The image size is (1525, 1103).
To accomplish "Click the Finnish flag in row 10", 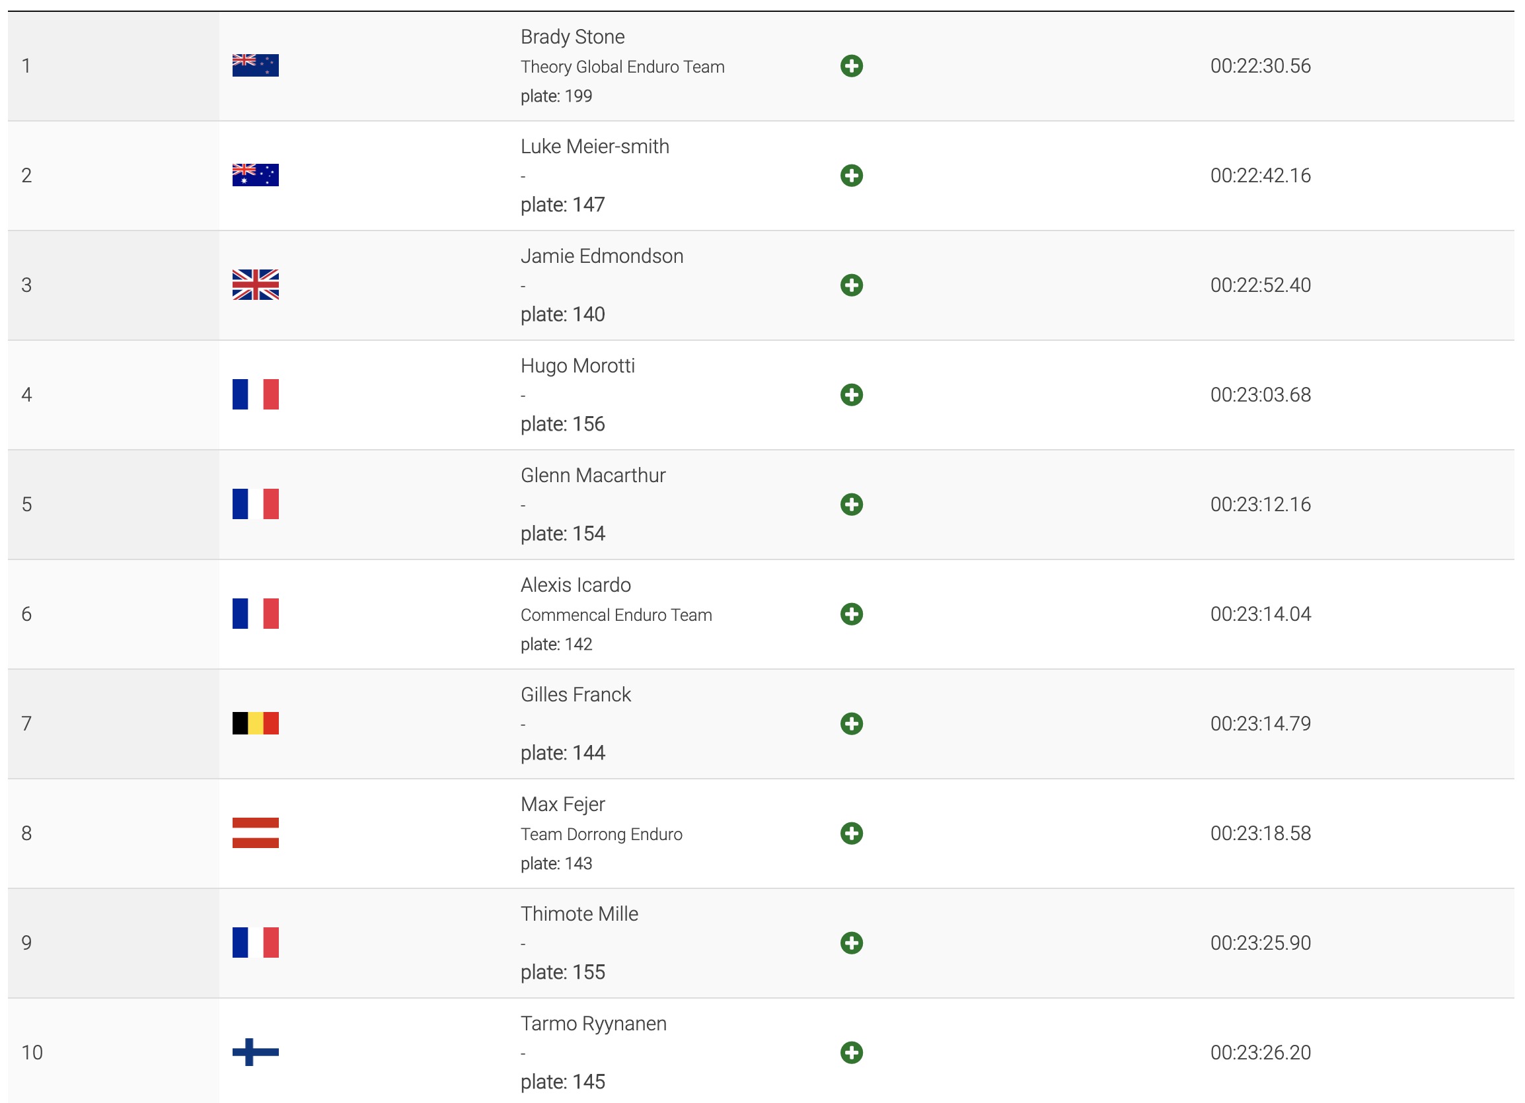I will click(256, 1052).
